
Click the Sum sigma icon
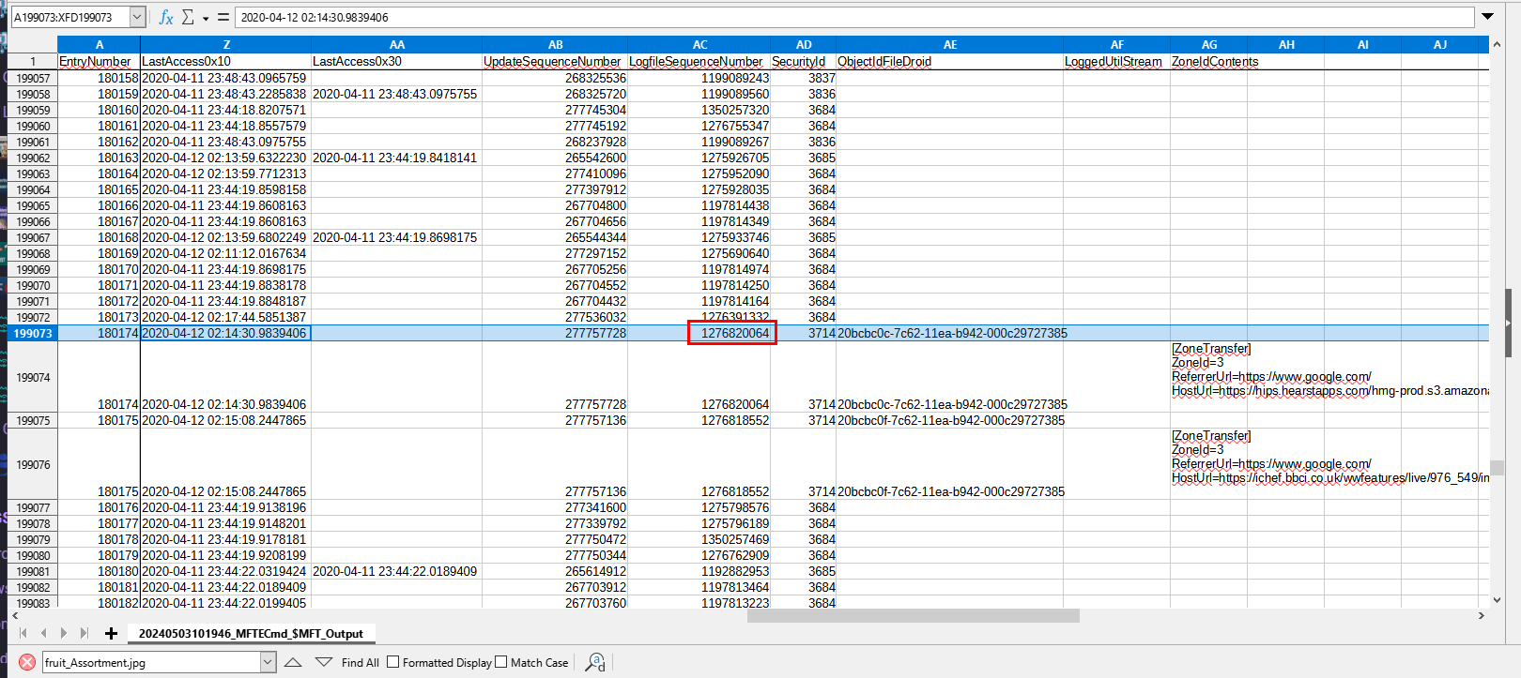pos(188,17)
